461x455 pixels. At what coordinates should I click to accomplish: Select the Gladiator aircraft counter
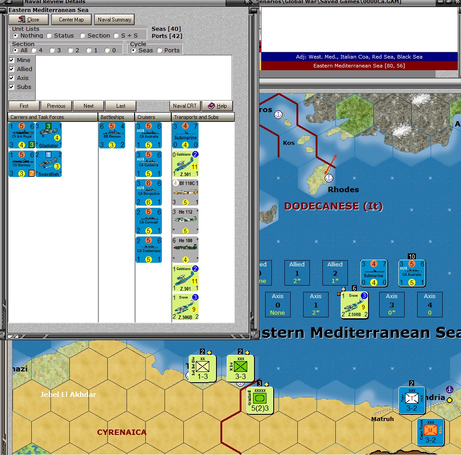(48, 135)
